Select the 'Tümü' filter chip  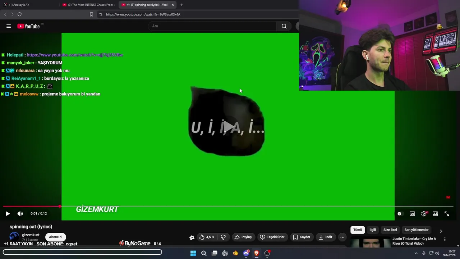coord(358,230)
